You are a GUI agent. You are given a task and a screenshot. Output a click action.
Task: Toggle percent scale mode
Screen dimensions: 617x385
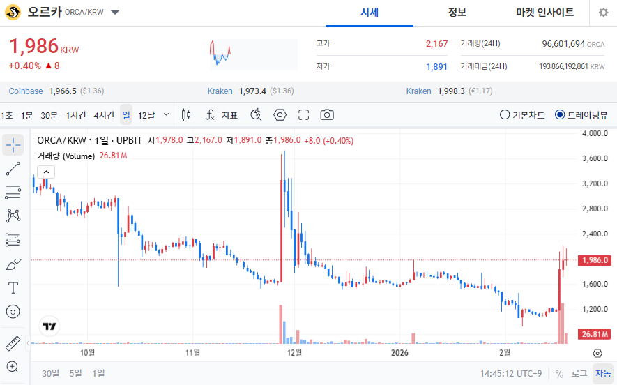(x=559, y=373)
